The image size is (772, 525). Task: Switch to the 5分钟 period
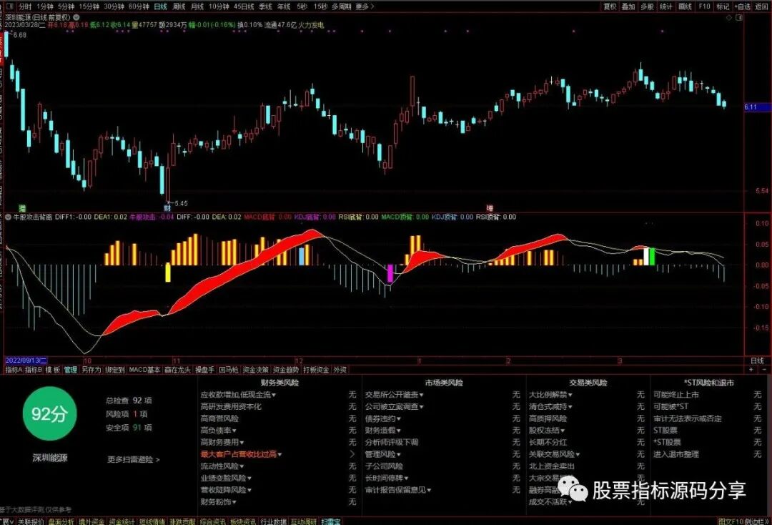tap(66, 6)
